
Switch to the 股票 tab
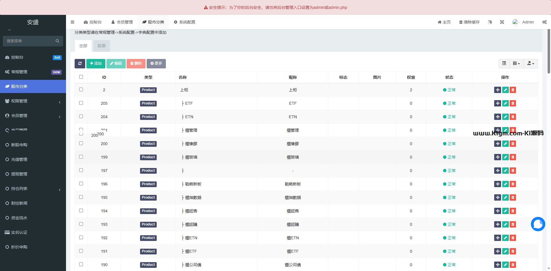(x=101, y=46)
